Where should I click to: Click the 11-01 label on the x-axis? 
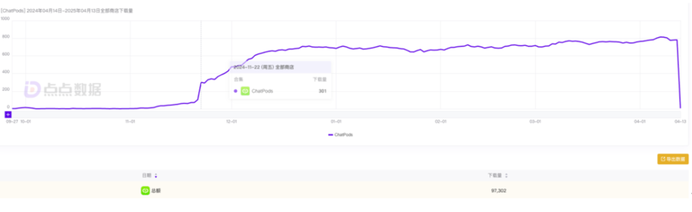pos(131,121)
